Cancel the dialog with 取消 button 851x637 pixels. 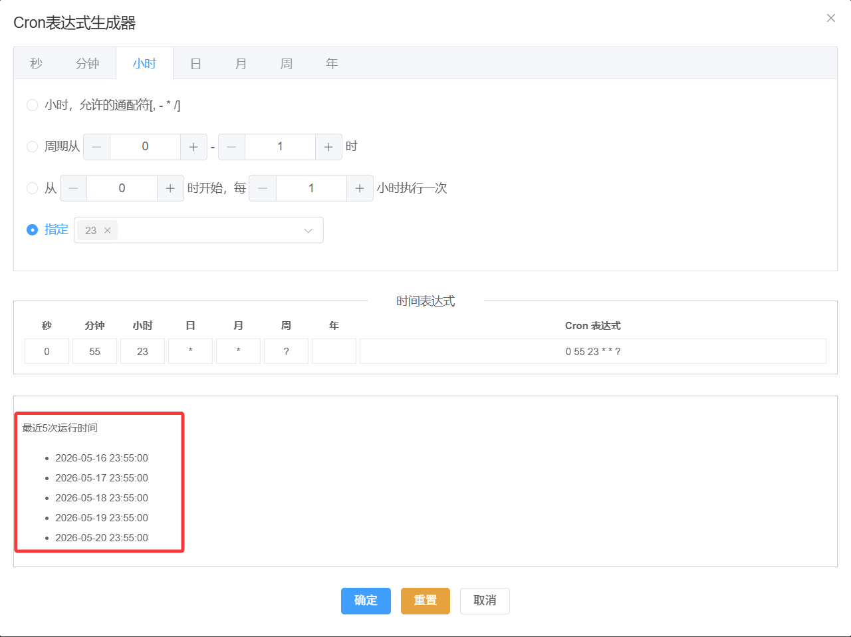[485, 601]
